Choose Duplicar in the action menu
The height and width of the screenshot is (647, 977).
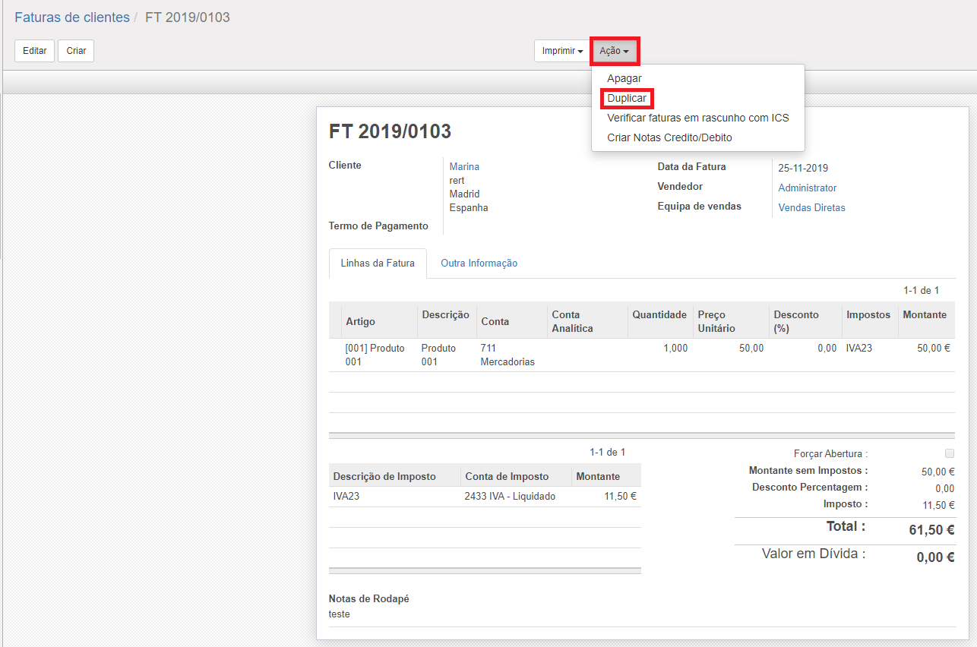(x=627, y=98)
